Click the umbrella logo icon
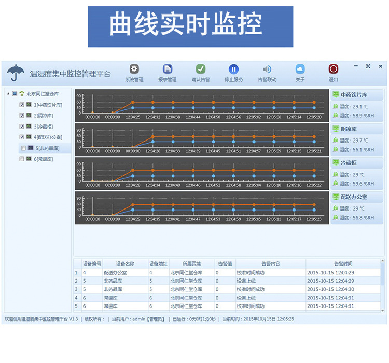Image resolution: width=389 pixels, height=363 pixels. pos(16,73)
